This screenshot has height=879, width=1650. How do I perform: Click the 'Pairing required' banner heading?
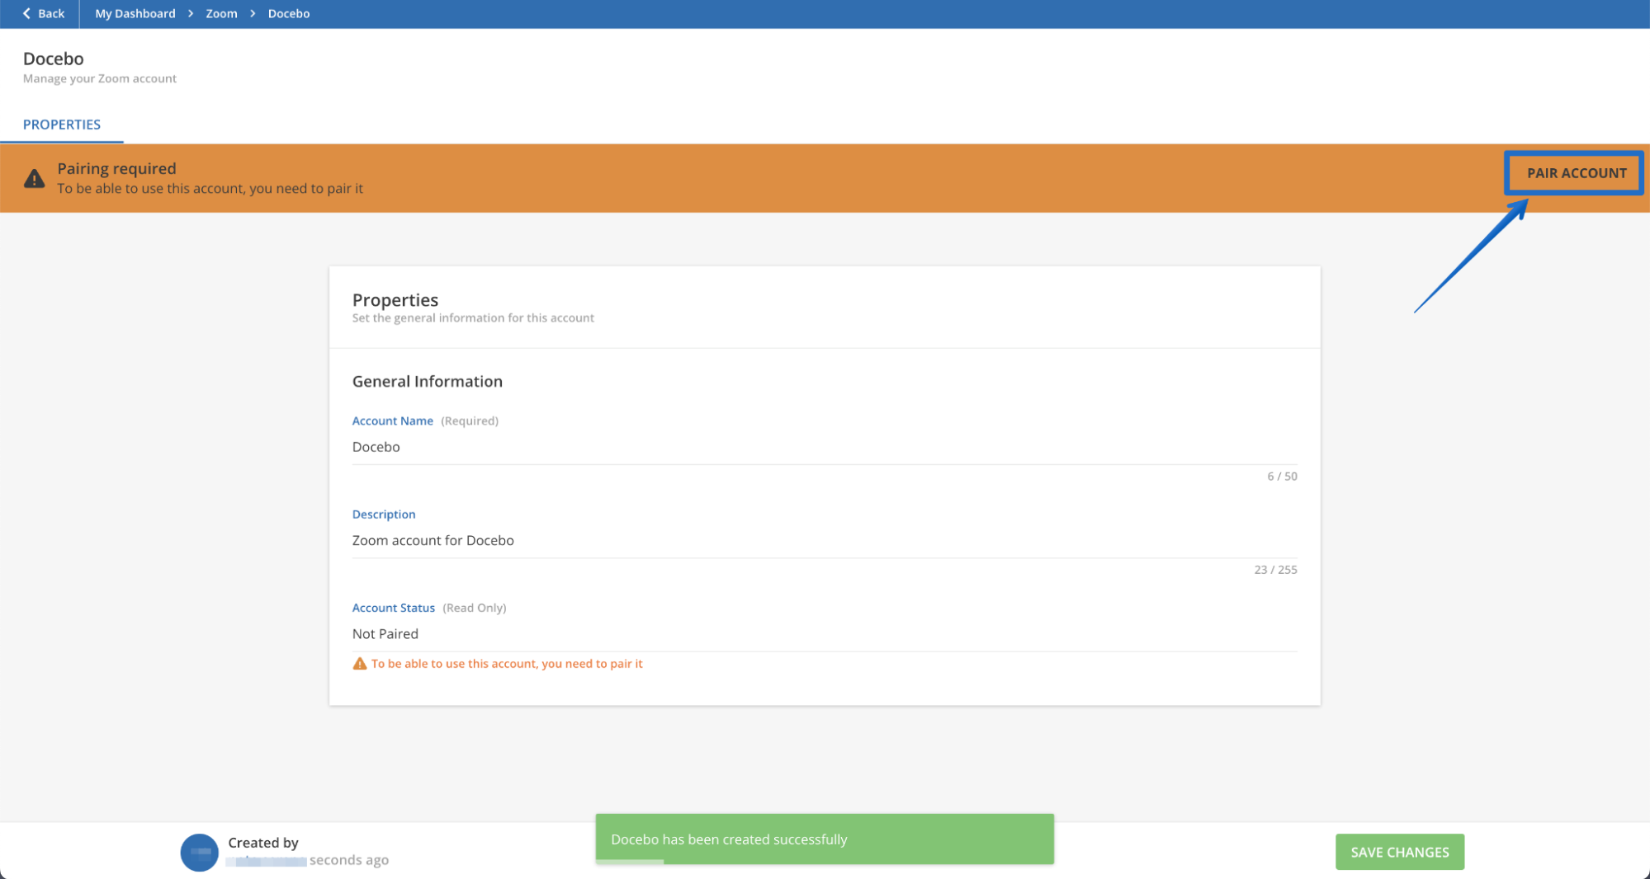(x=116, y=168)
